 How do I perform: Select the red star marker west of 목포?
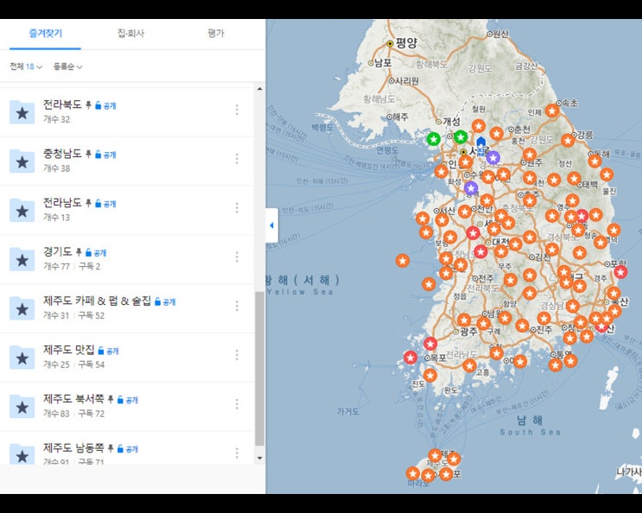point(410,358)
